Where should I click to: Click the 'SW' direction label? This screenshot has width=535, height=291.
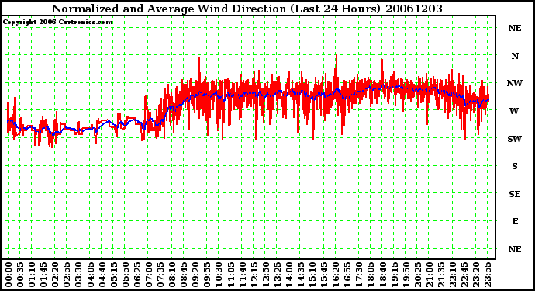(515, 139)
